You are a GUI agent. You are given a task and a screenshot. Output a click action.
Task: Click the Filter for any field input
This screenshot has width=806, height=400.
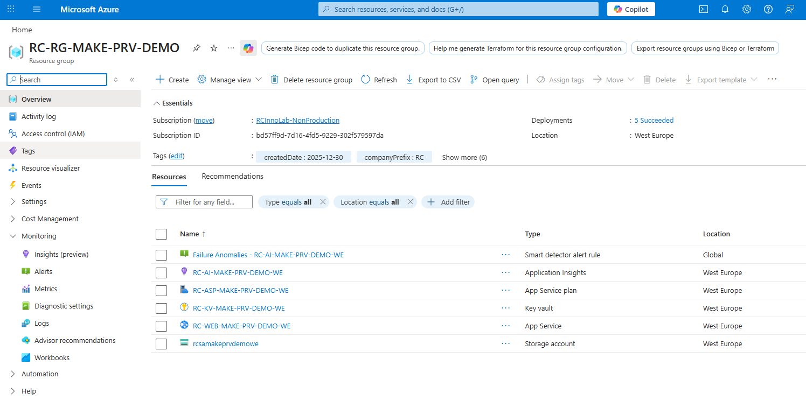click(x=210, y=202)
